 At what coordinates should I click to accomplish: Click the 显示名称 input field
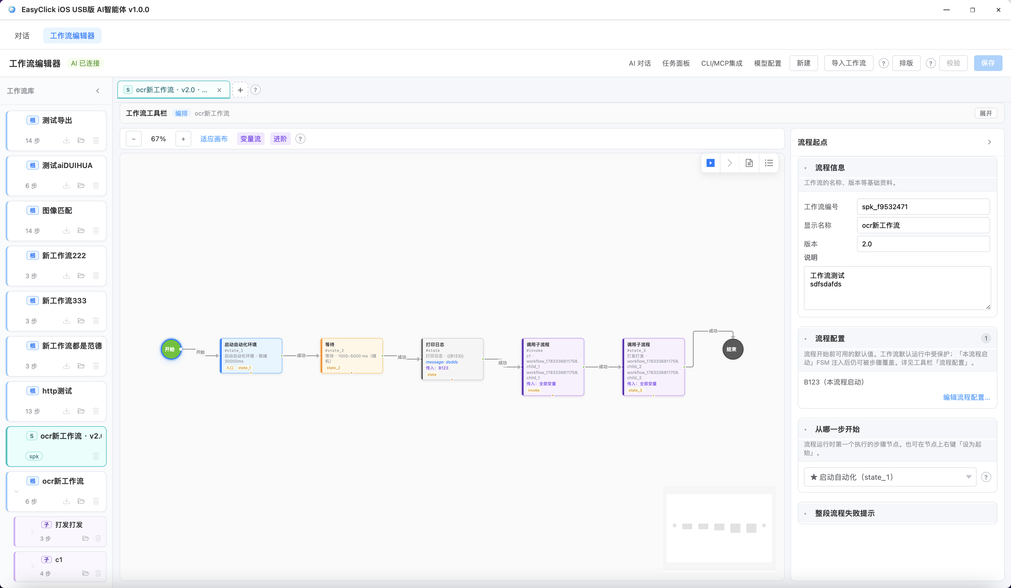pyautogui.click(x=923, y=225)
